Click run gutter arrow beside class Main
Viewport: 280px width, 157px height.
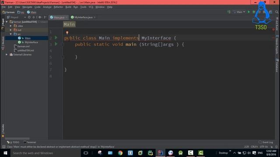tap(56, 38)
